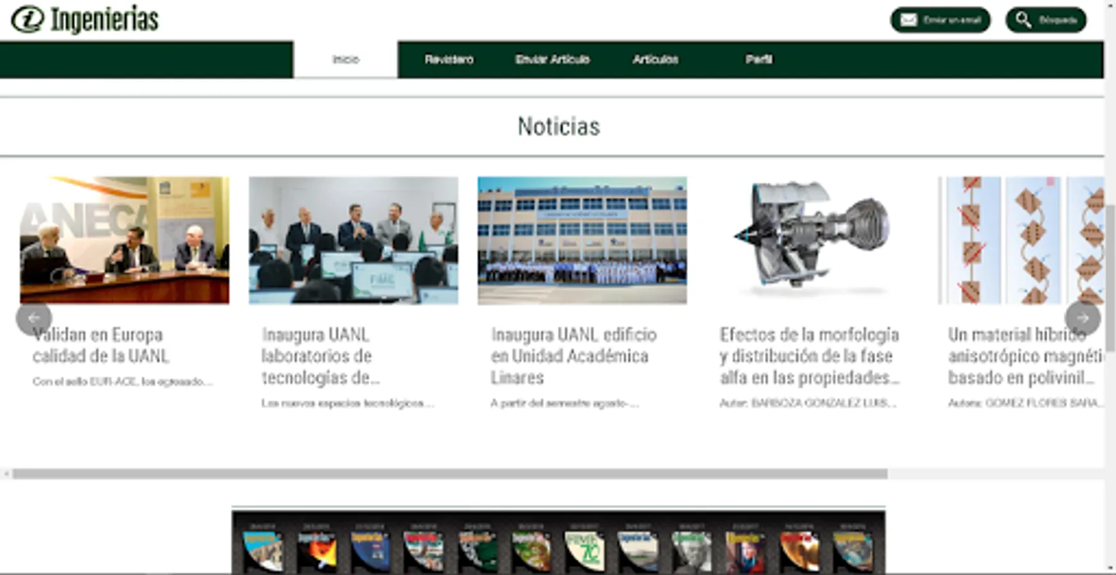Screen dimensions: 1116x575
Task: Open 'Un material híbrido anisotrópico' article
Action: point(1026,356)
